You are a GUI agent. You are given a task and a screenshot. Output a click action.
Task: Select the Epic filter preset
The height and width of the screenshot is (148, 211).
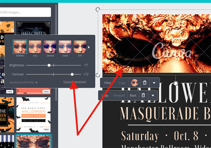point(80,47)
